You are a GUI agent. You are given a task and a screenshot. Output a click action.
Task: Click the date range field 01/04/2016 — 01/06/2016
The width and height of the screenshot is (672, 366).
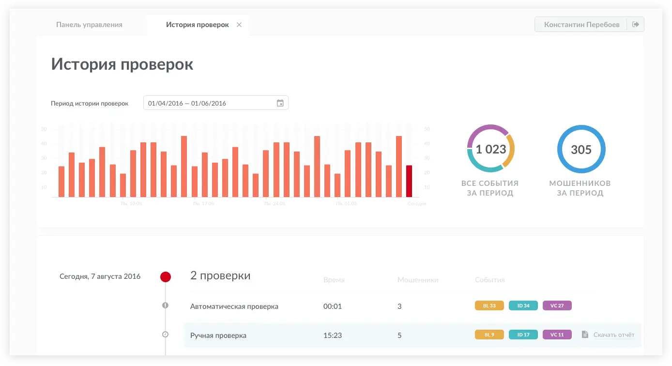216,103
